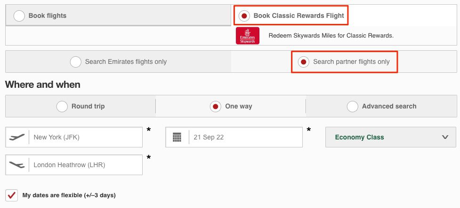460x208 pixels.
Task: Click the 21 Sep 22 date field
Action: (x=234, y=137)
